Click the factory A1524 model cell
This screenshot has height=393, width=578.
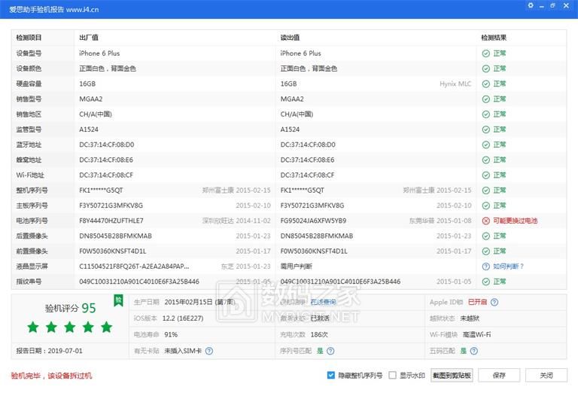[x=89, y=129]
